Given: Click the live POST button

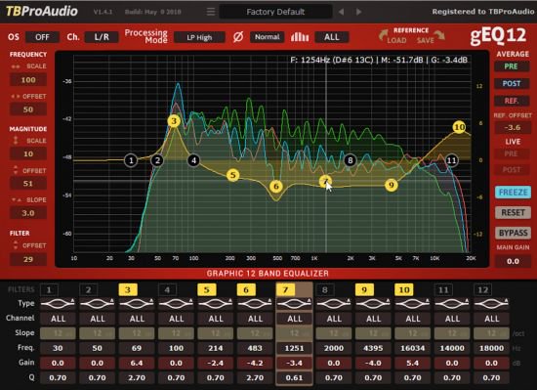Looking at the screenshot, I should pos(512,170).
